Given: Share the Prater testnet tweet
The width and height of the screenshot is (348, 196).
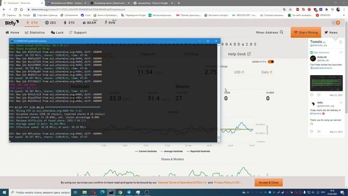Looking at the screenshot, I should [x=319, y=95].
